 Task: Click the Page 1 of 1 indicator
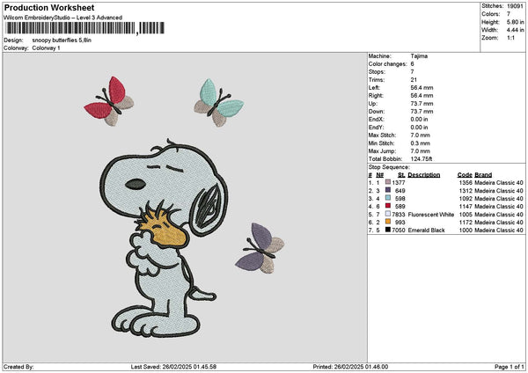(510, 367)
